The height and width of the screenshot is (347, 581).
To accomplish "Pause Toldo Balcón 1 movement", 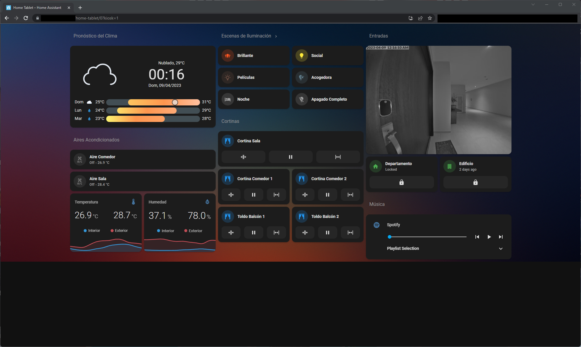I will pos(254,232).
